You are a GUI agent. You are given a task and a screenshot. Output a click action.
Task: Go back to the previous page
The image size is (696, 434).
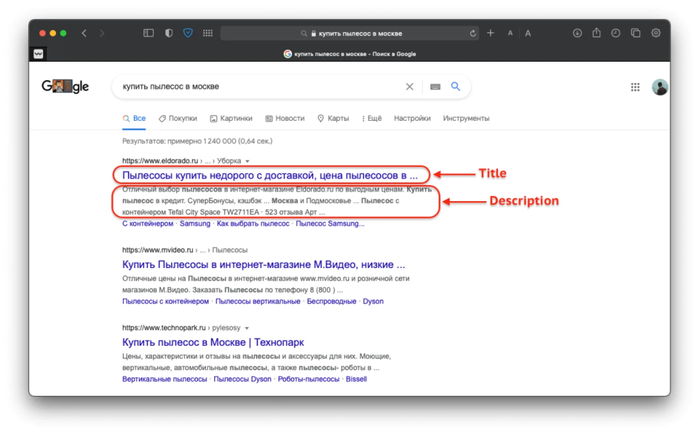pyautogui.click(x=84, y=33)
